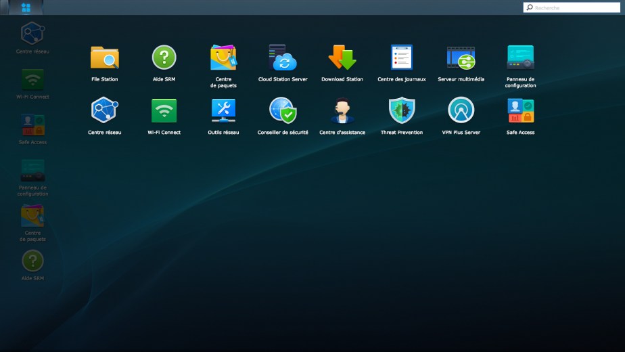The height and width of the screenshot is (352, 625).
Task: Open Centre des journaux
Action: tap(402, 58)
